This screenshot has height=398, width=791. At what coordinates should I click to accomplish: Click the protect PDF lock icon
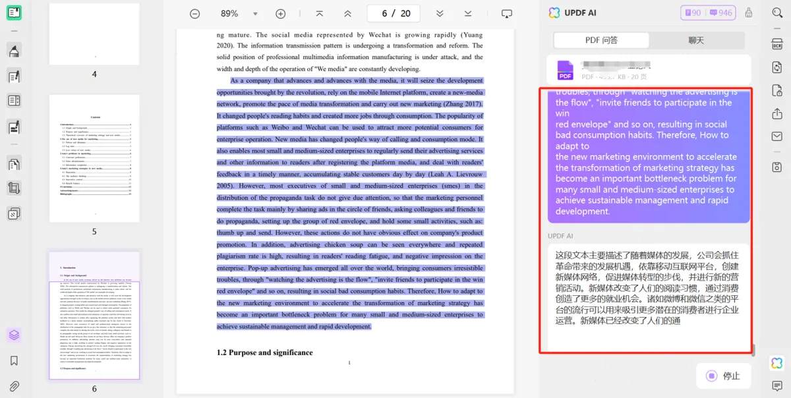776,91
